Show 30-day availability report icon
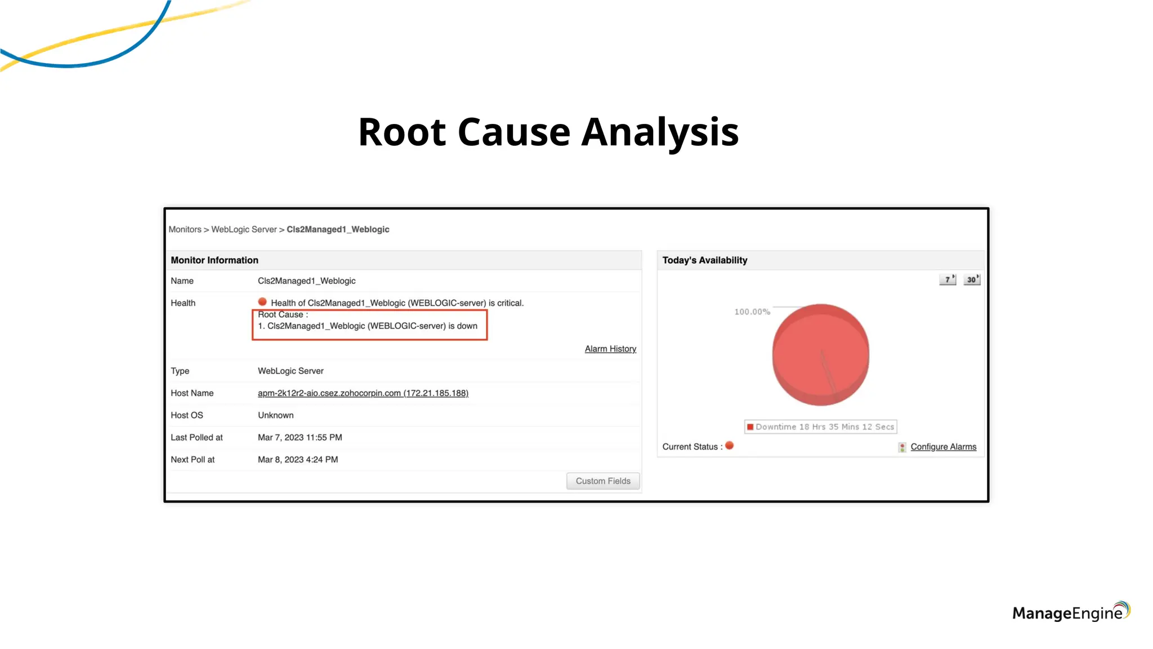Image resolution: width=1153 pixels, height=649 pixels. 972,279
